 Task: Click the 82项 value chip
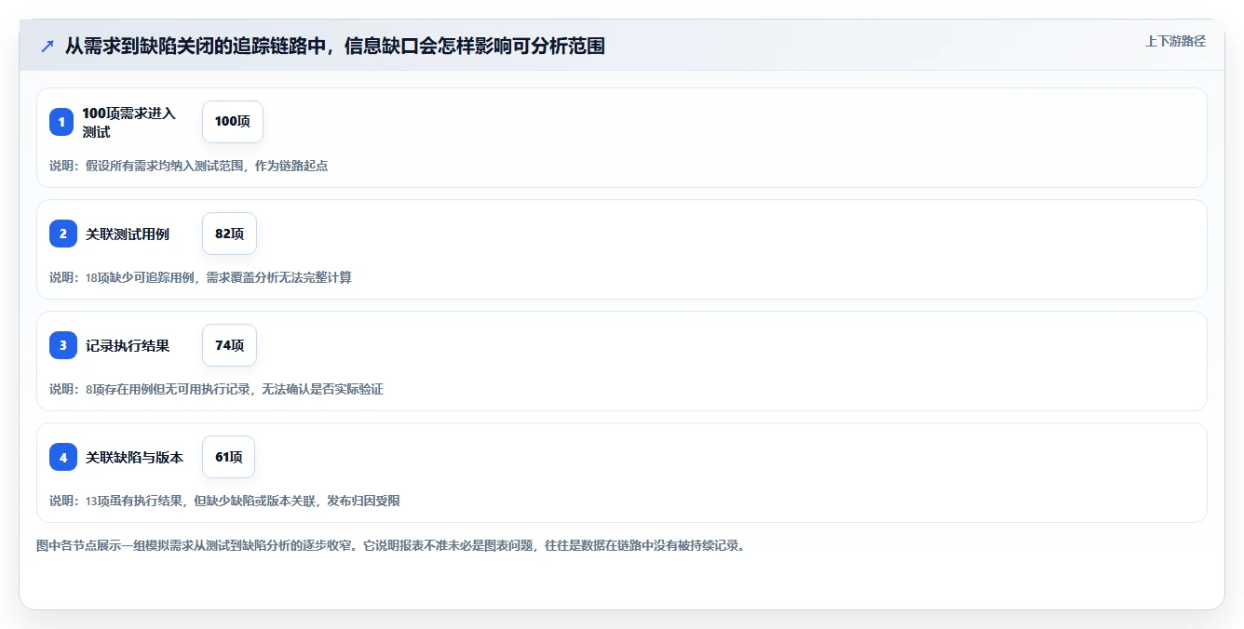tap(229, 234)
